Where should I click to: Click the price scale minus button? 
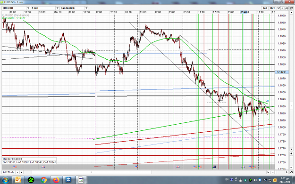(291, 168)
